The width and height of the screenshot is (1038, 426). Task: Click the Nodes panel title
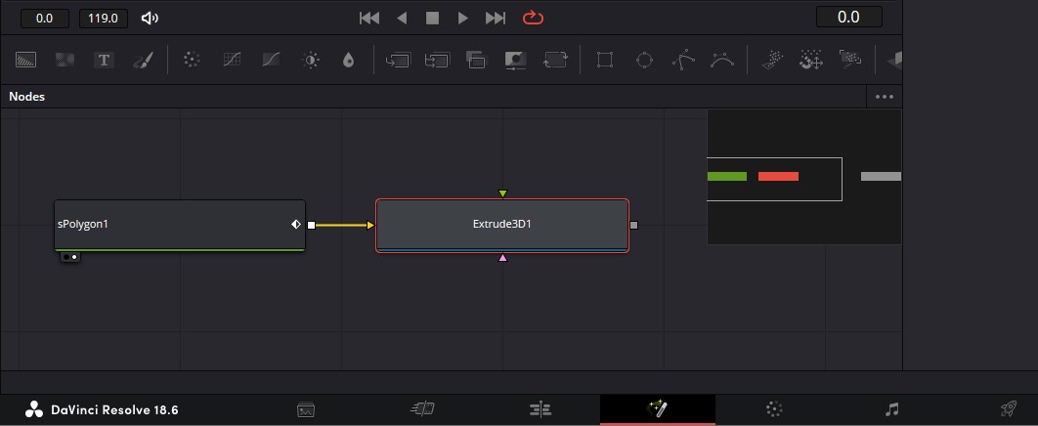coord(26,97)
